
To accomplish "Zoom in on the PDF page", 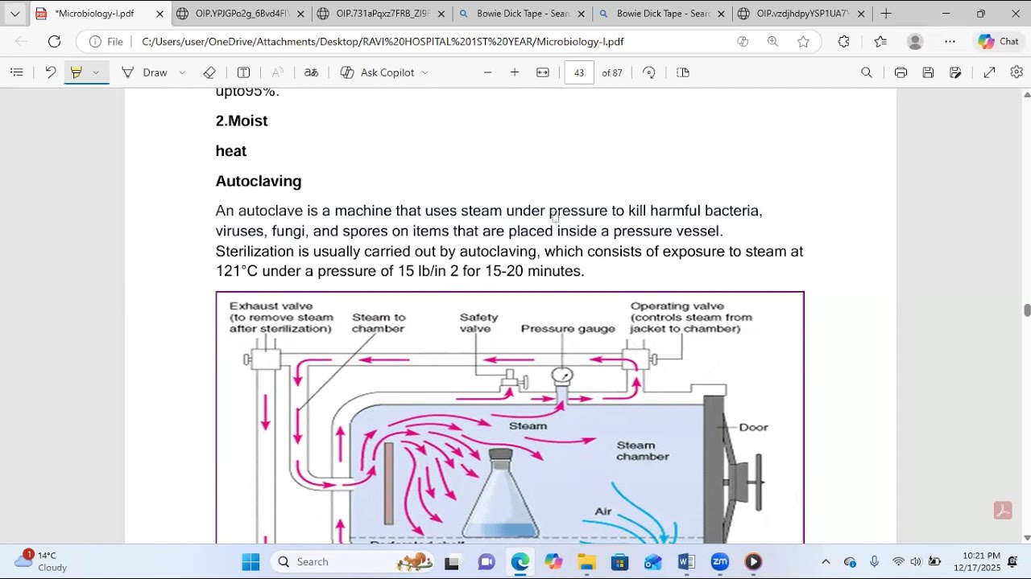I will pyautogui.click(x=515, y=72).
